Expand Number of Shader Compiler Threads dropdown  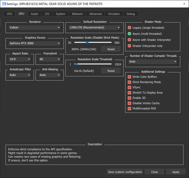153,62
